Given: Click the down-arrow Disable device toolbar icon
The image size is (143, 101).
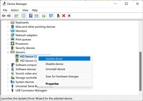Looking at the screenshot, I should (x=69, y=16).
